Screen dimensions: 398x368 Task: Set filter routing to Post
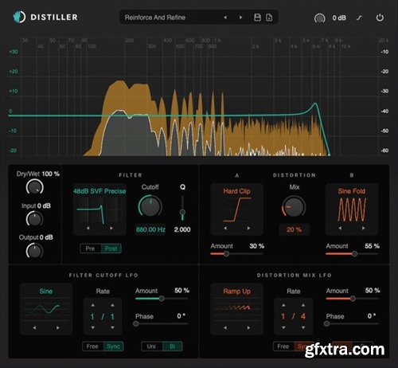(x=111, y=249)
